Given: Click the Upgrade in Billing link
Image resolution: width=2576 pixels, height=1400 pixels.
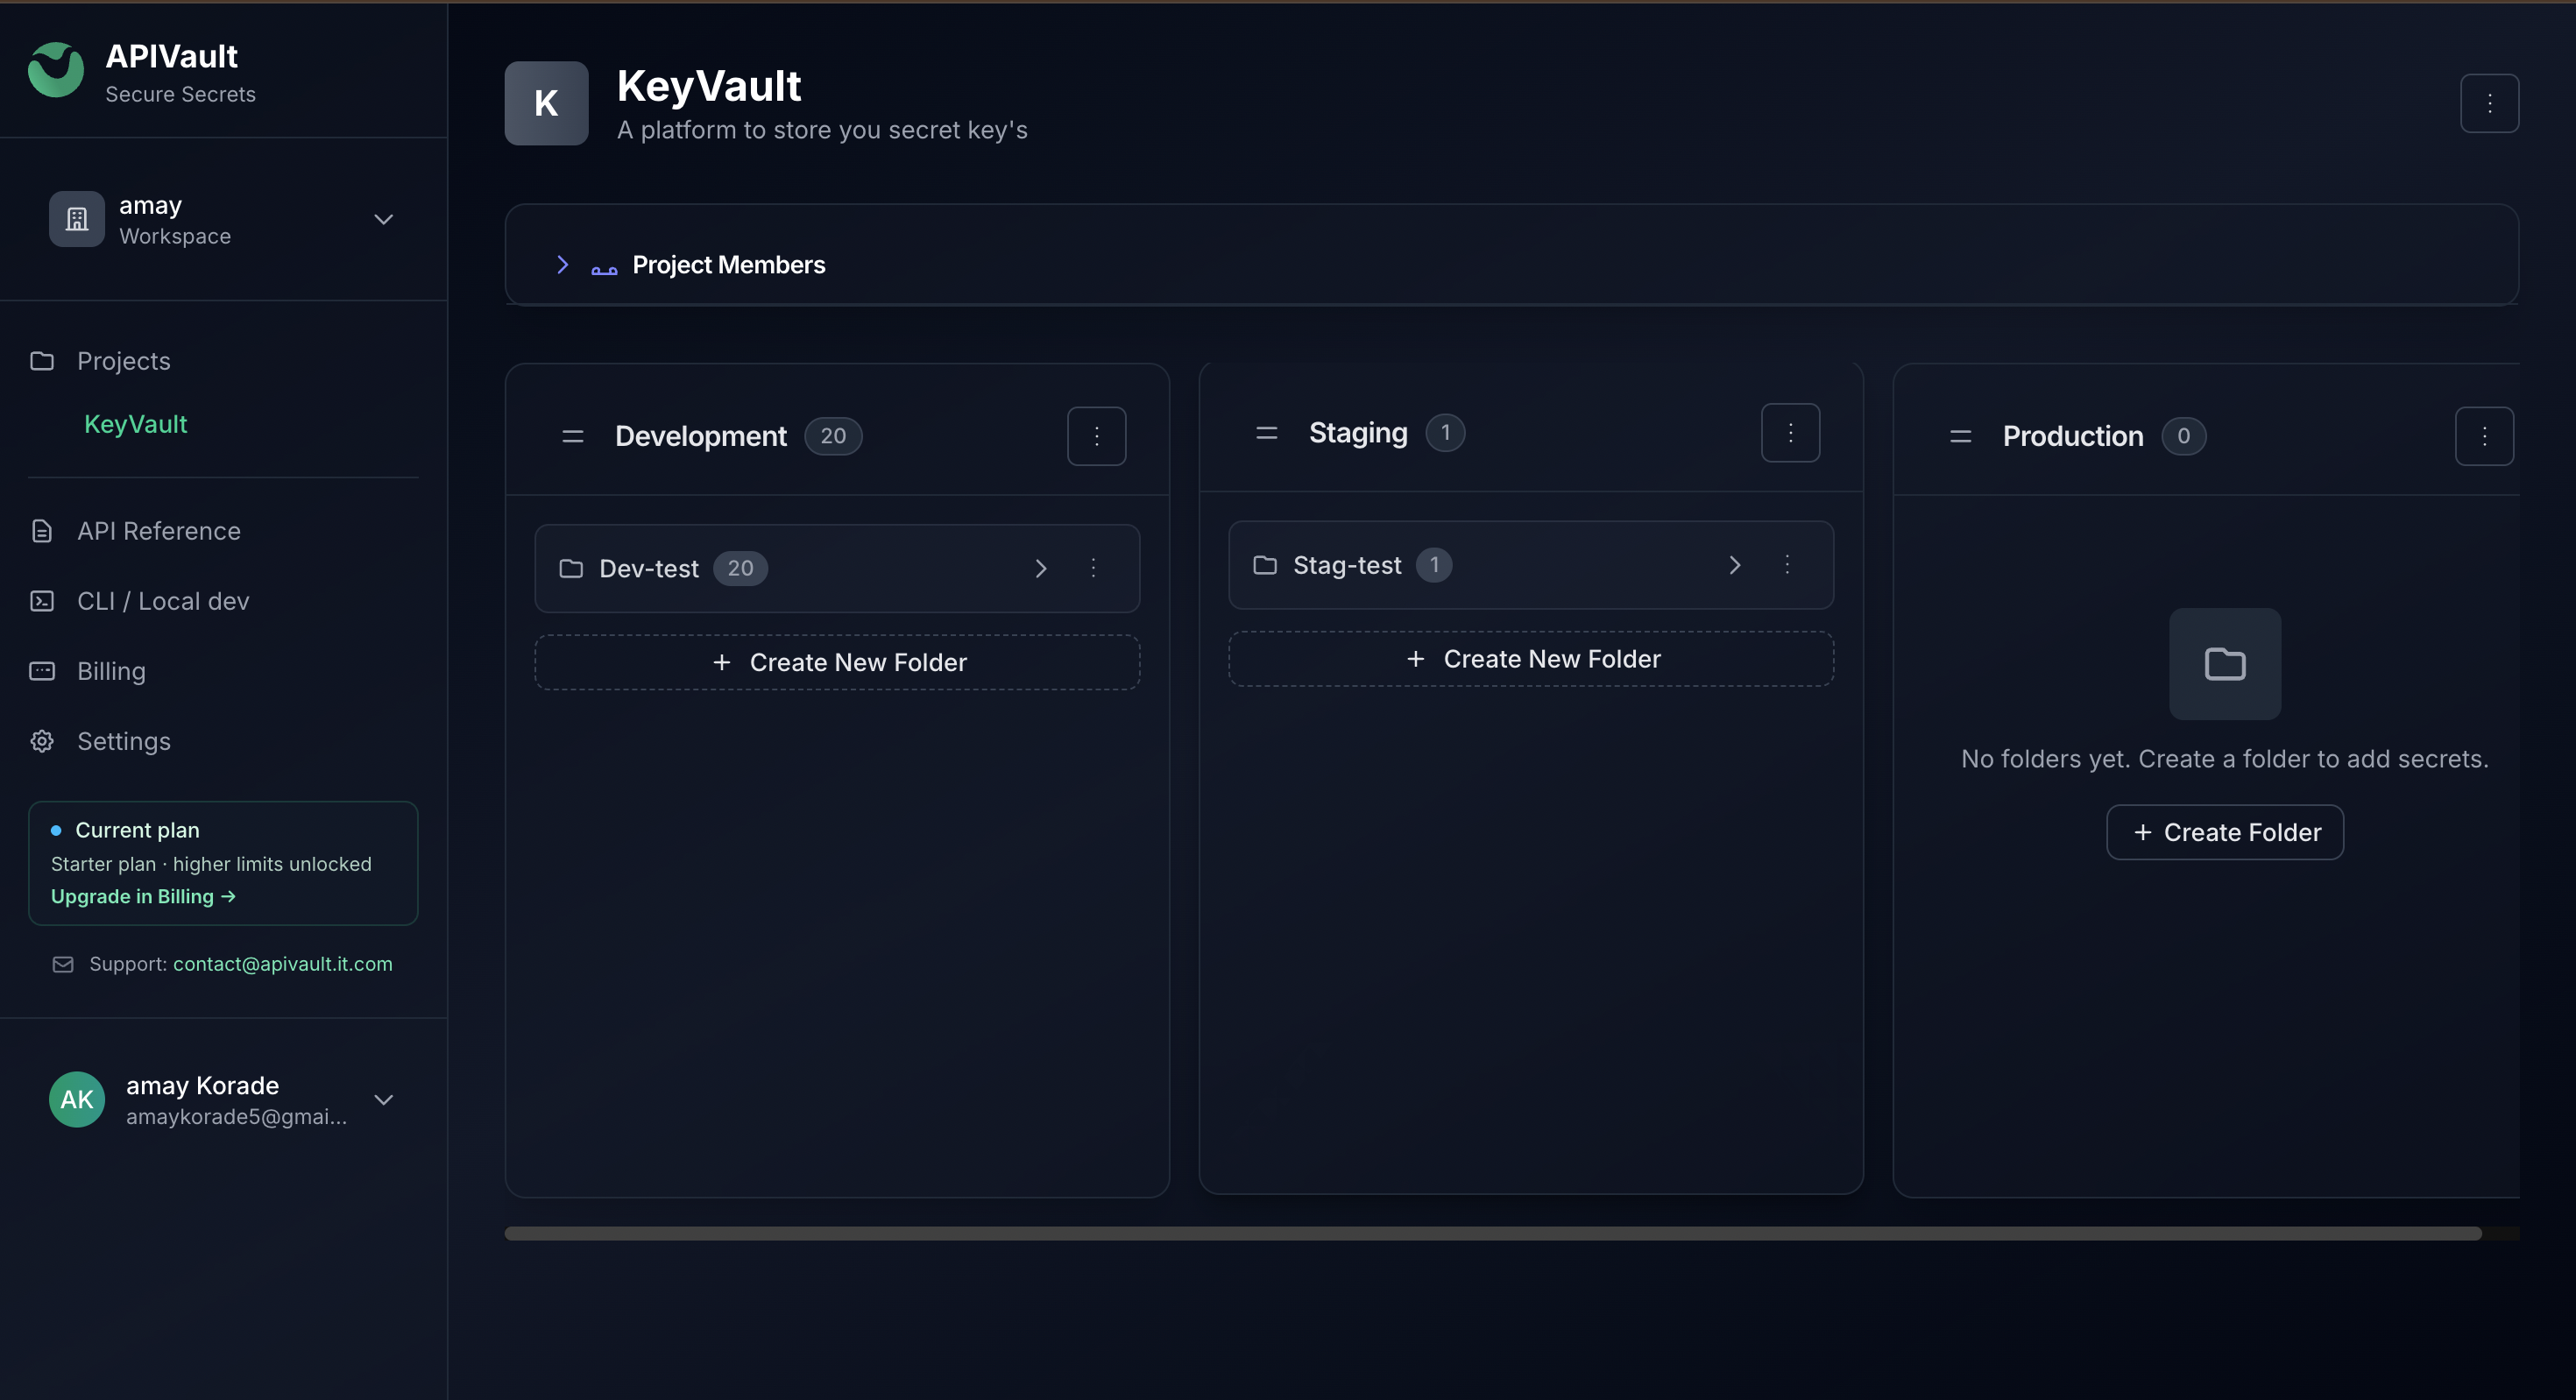Looking at the screenshot, I should pos(143,896).
